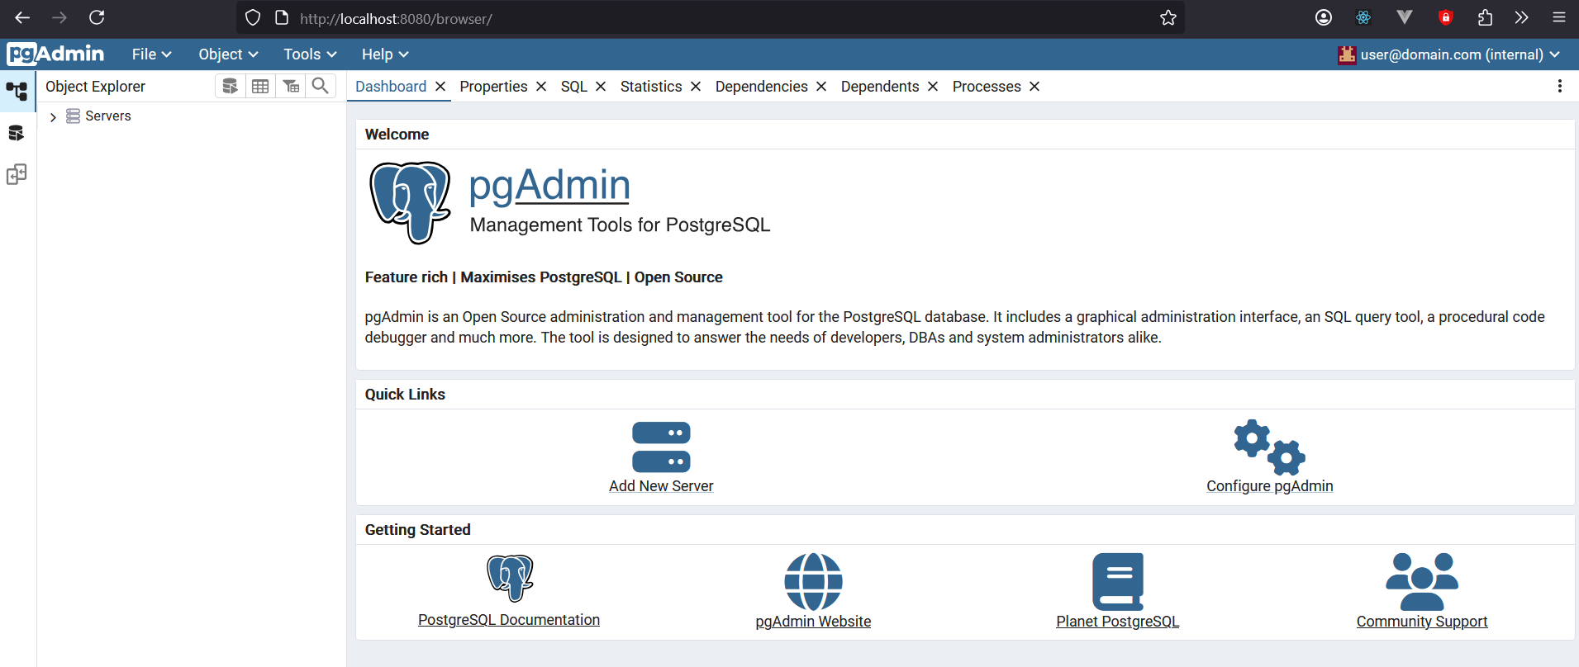The height and width of the screenshot is (667, 1579).
Task: Click the PostgreSQL Documentation elephant icon
Action: coord(510,578)
